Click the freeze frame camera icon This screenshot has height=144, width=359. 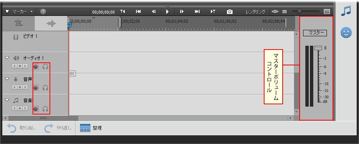[230, 12]
